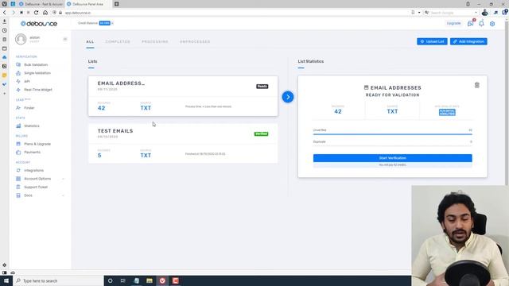Click "42" records on Email Address card
The width and height of the screenshot is (509, 286).
pos(101,108)
